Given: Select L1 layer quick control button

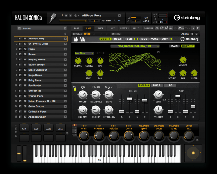Looking at the screenshot, I should coord(74,128).
